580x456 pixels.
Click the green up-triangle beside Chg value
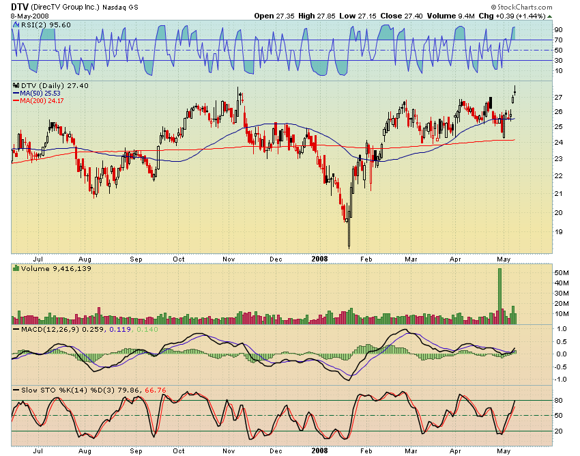(550, 16)
